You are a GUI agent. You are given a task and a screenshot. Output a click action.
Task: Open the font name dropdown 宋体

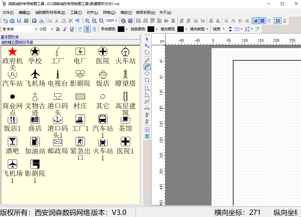coord(19,29)
